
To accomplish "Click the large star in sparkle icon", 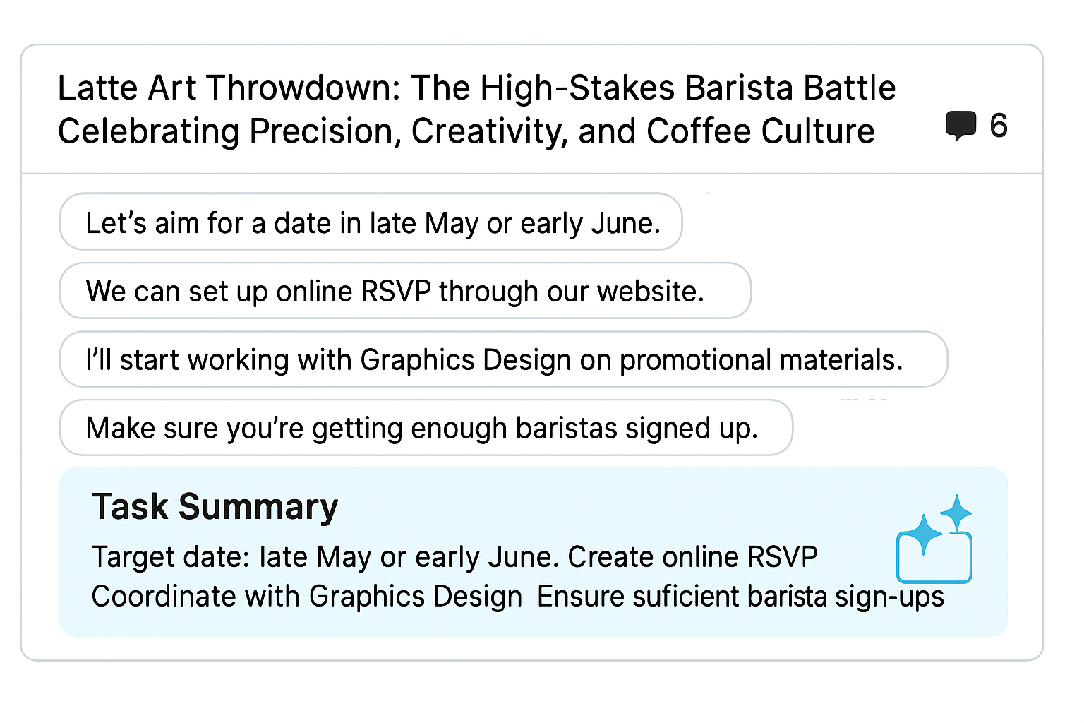I will click(x=921, y=534).
